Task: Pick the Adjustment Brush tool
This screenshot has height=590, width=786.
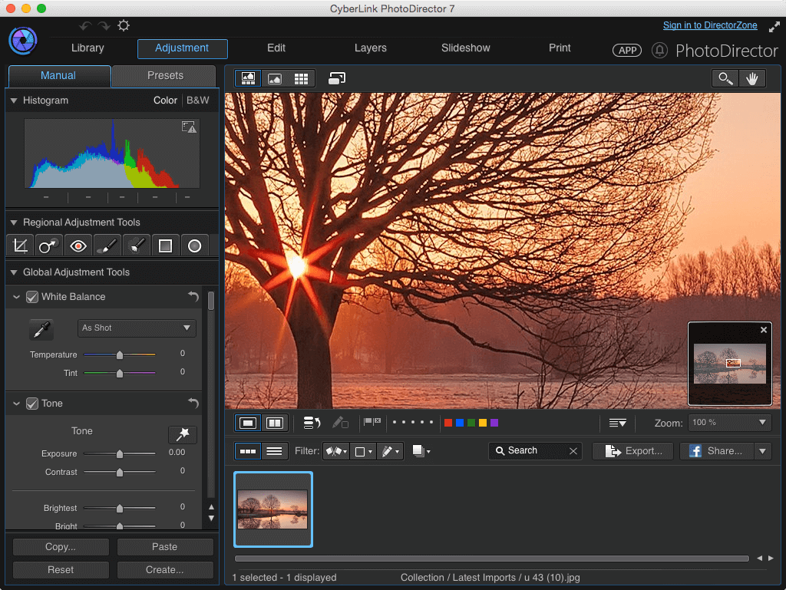Action: click(x=107, y=246)
